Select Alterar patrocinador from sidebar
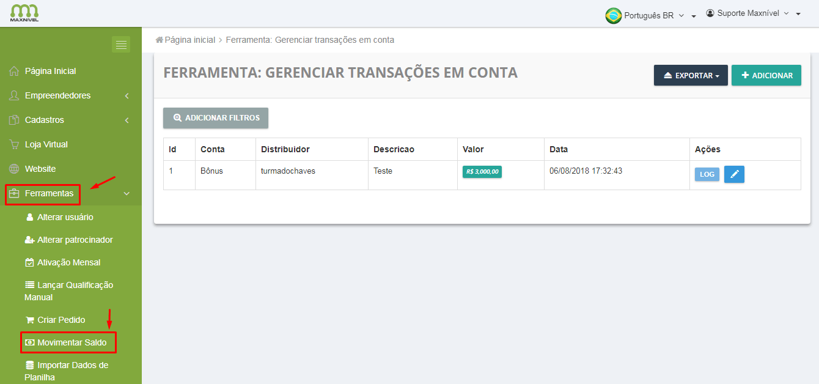Viewport: 819px width, 384px height. point(75,240)
